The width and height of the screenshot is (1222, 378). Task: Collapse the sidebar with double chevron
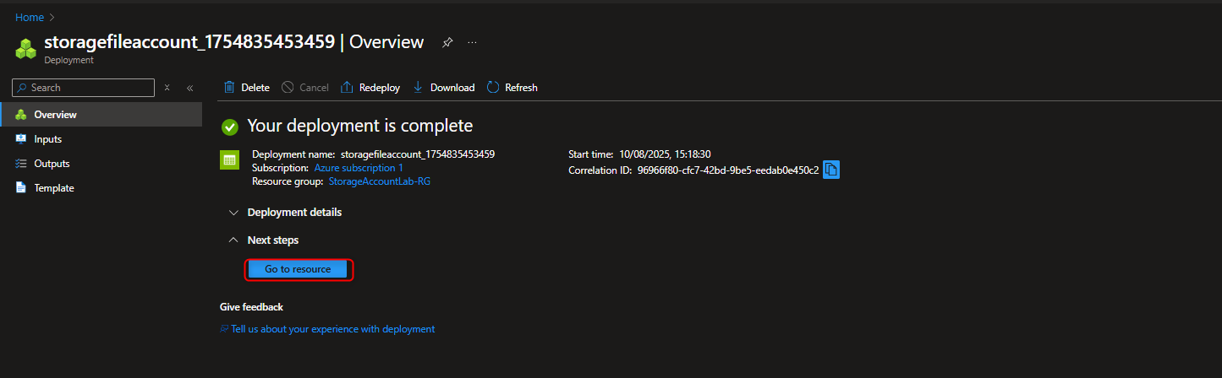(x=190, y=88)
